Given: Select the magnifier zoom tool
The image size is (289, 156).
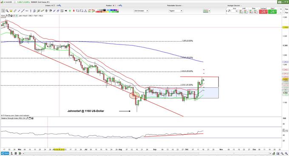Looking at the screenshot, I should click(7, 11).
